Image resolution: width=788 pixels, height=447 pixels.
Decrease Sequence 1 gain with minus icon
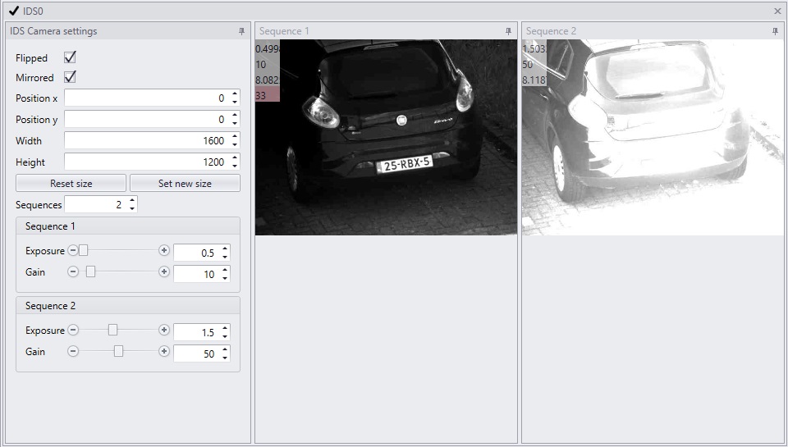[73, 271]
